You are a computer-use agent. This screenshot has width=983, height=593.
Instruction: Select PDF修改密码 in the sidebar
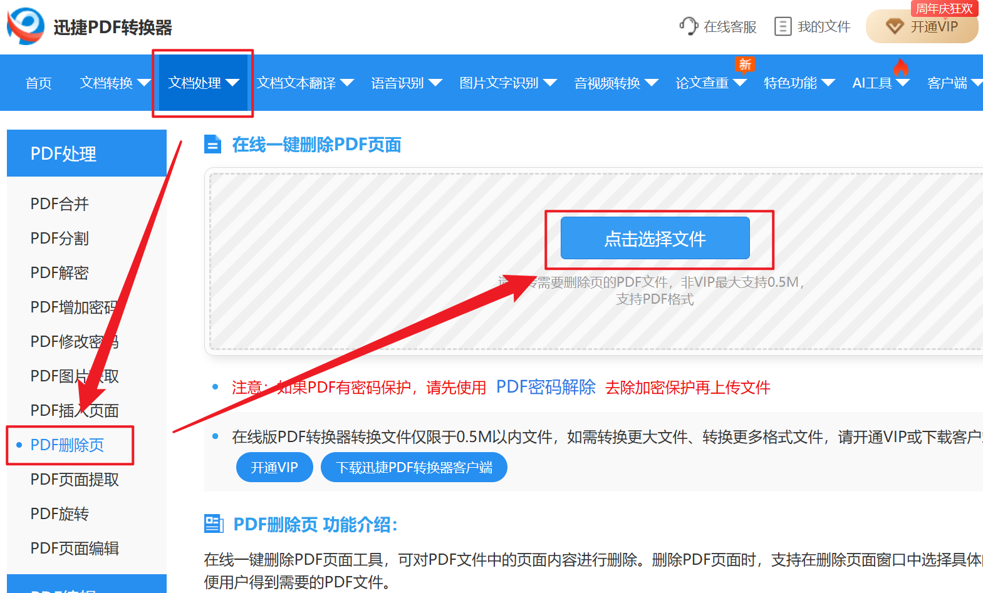[x=74, y=341]
